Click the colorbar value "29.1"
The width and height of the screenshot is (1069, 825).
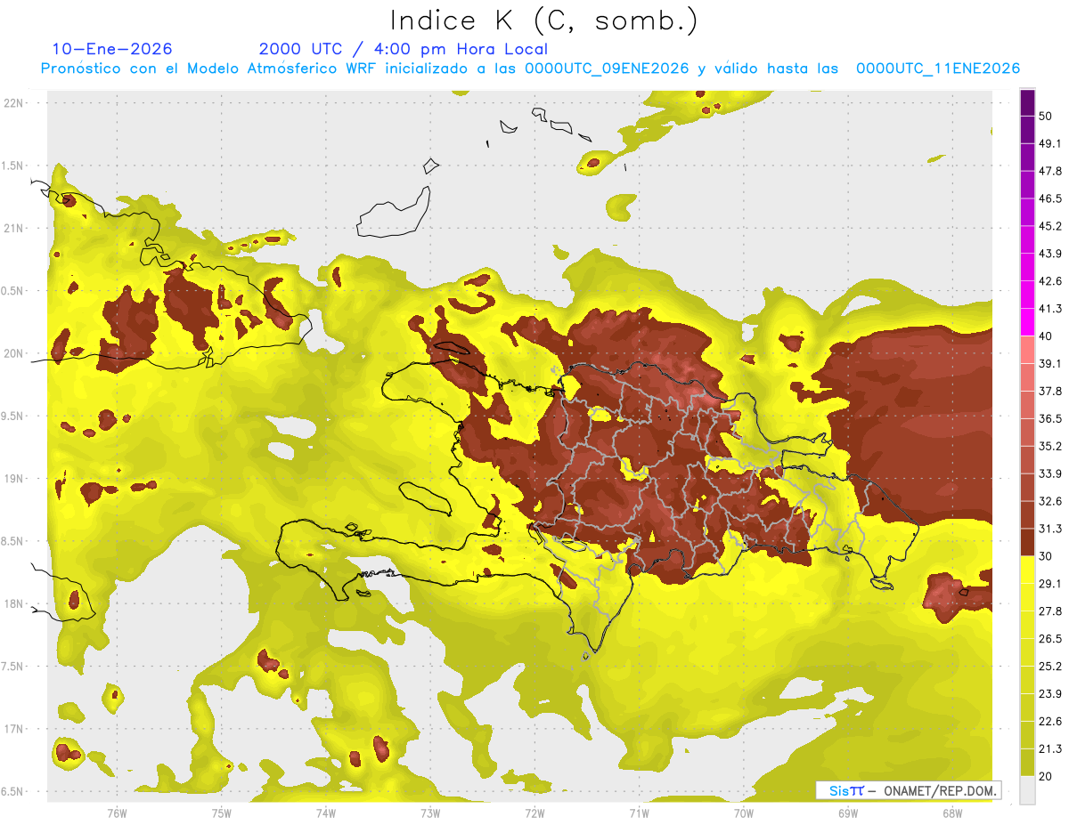pyautogui.click(x=1050, y=583)
